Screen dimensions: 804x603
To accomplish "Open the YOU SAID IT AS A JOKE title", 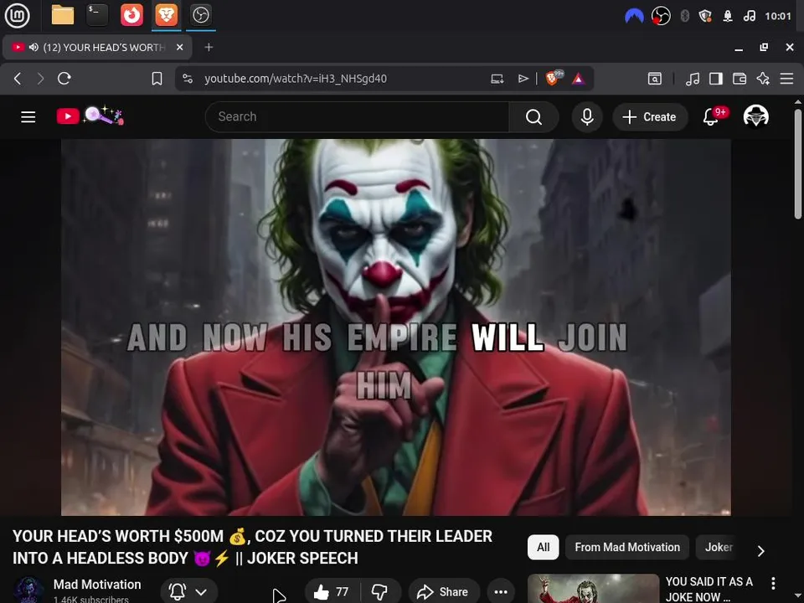I will click(709, 589).
